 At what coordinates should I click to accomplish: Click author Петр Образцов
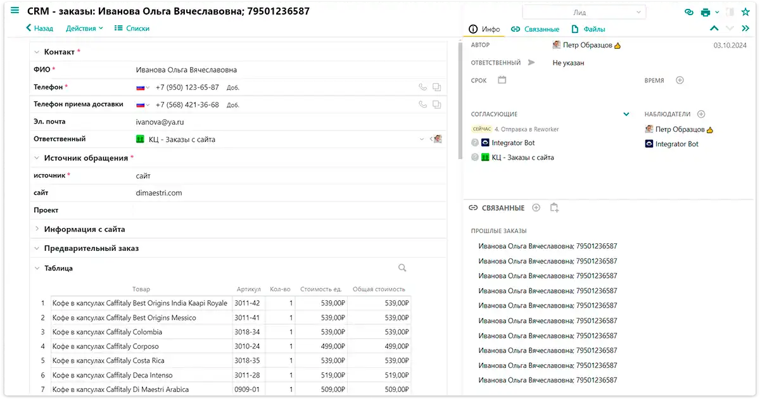tap(586, 45)
